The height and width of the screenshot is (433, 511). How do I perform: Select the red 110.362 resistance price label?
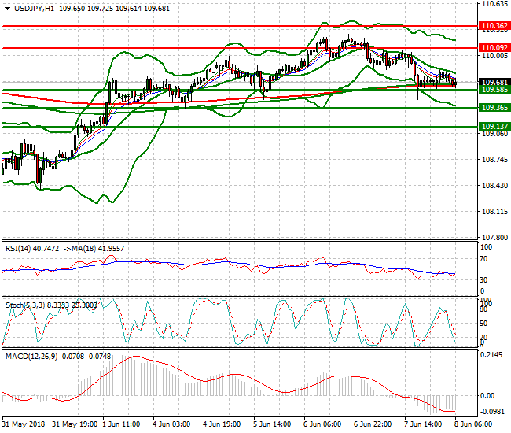coord(494,26)
